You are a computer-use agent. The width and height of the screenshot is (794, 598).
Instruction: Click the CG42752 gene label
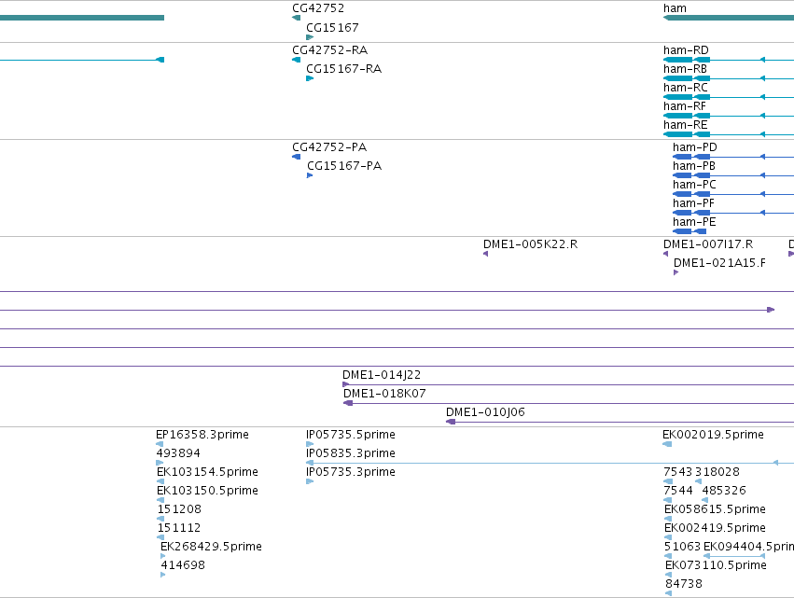pyautogui.click(x=318, y=8)
